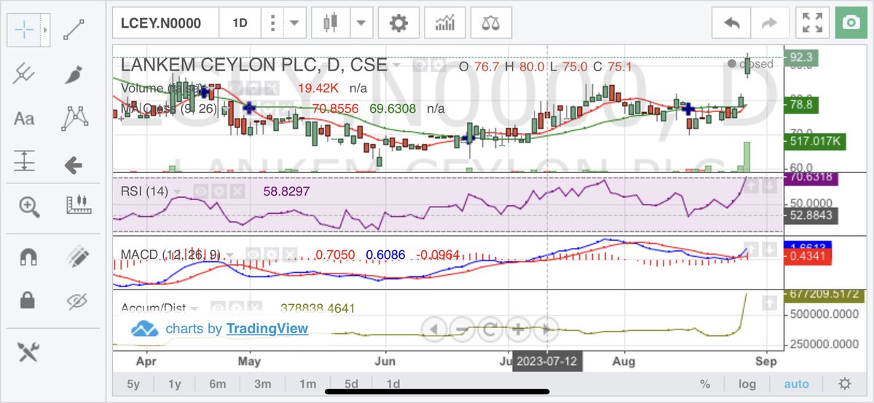Activate the zoom in magnifier tool

(29, 208)
